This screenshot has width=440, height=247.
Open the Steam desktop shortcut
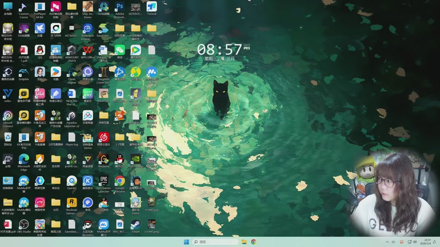pyautogui.click(x=135, y=227)
